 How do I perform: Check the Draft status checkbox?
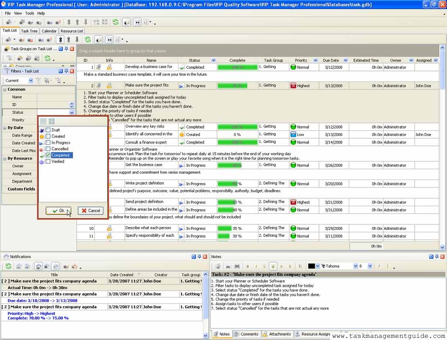tap(48, 130)
